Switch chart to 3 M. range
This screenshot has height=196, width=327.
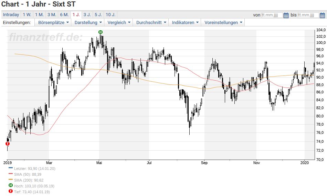coord(52,15)
